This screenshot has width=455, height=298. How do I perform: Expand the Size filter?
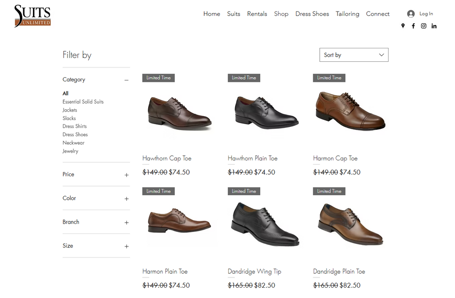click(x=126, y=246)
